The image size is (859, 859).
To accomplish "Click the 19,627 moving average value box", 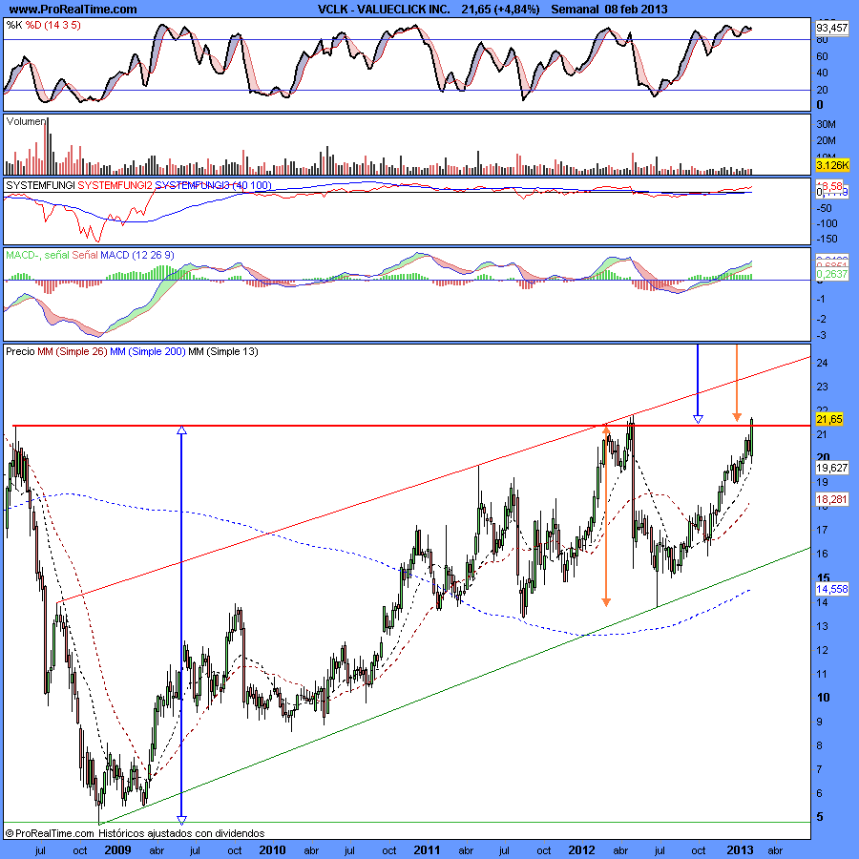I will (831, 468).
